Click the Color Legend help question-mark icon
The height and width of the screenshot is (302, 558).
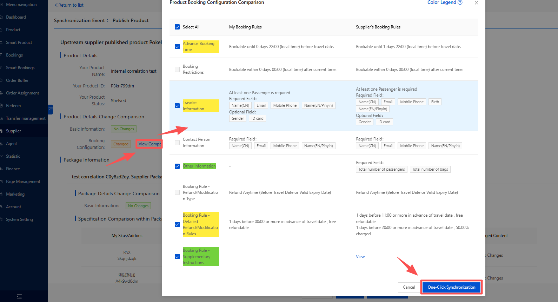(x=460, y=2)
